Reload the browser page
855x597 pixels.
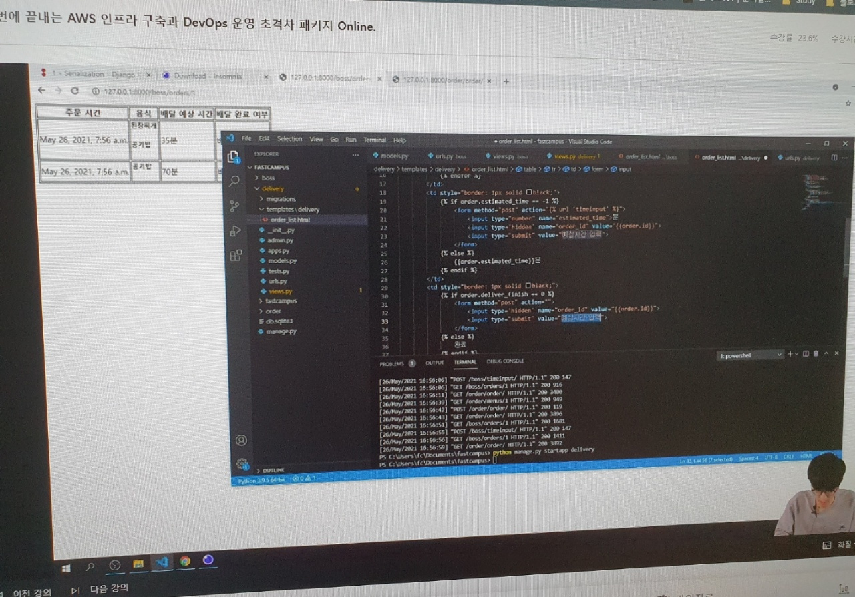75,91
